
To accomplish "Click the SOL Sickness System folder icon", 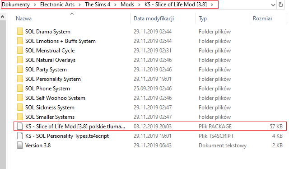I will click(20, 108).
